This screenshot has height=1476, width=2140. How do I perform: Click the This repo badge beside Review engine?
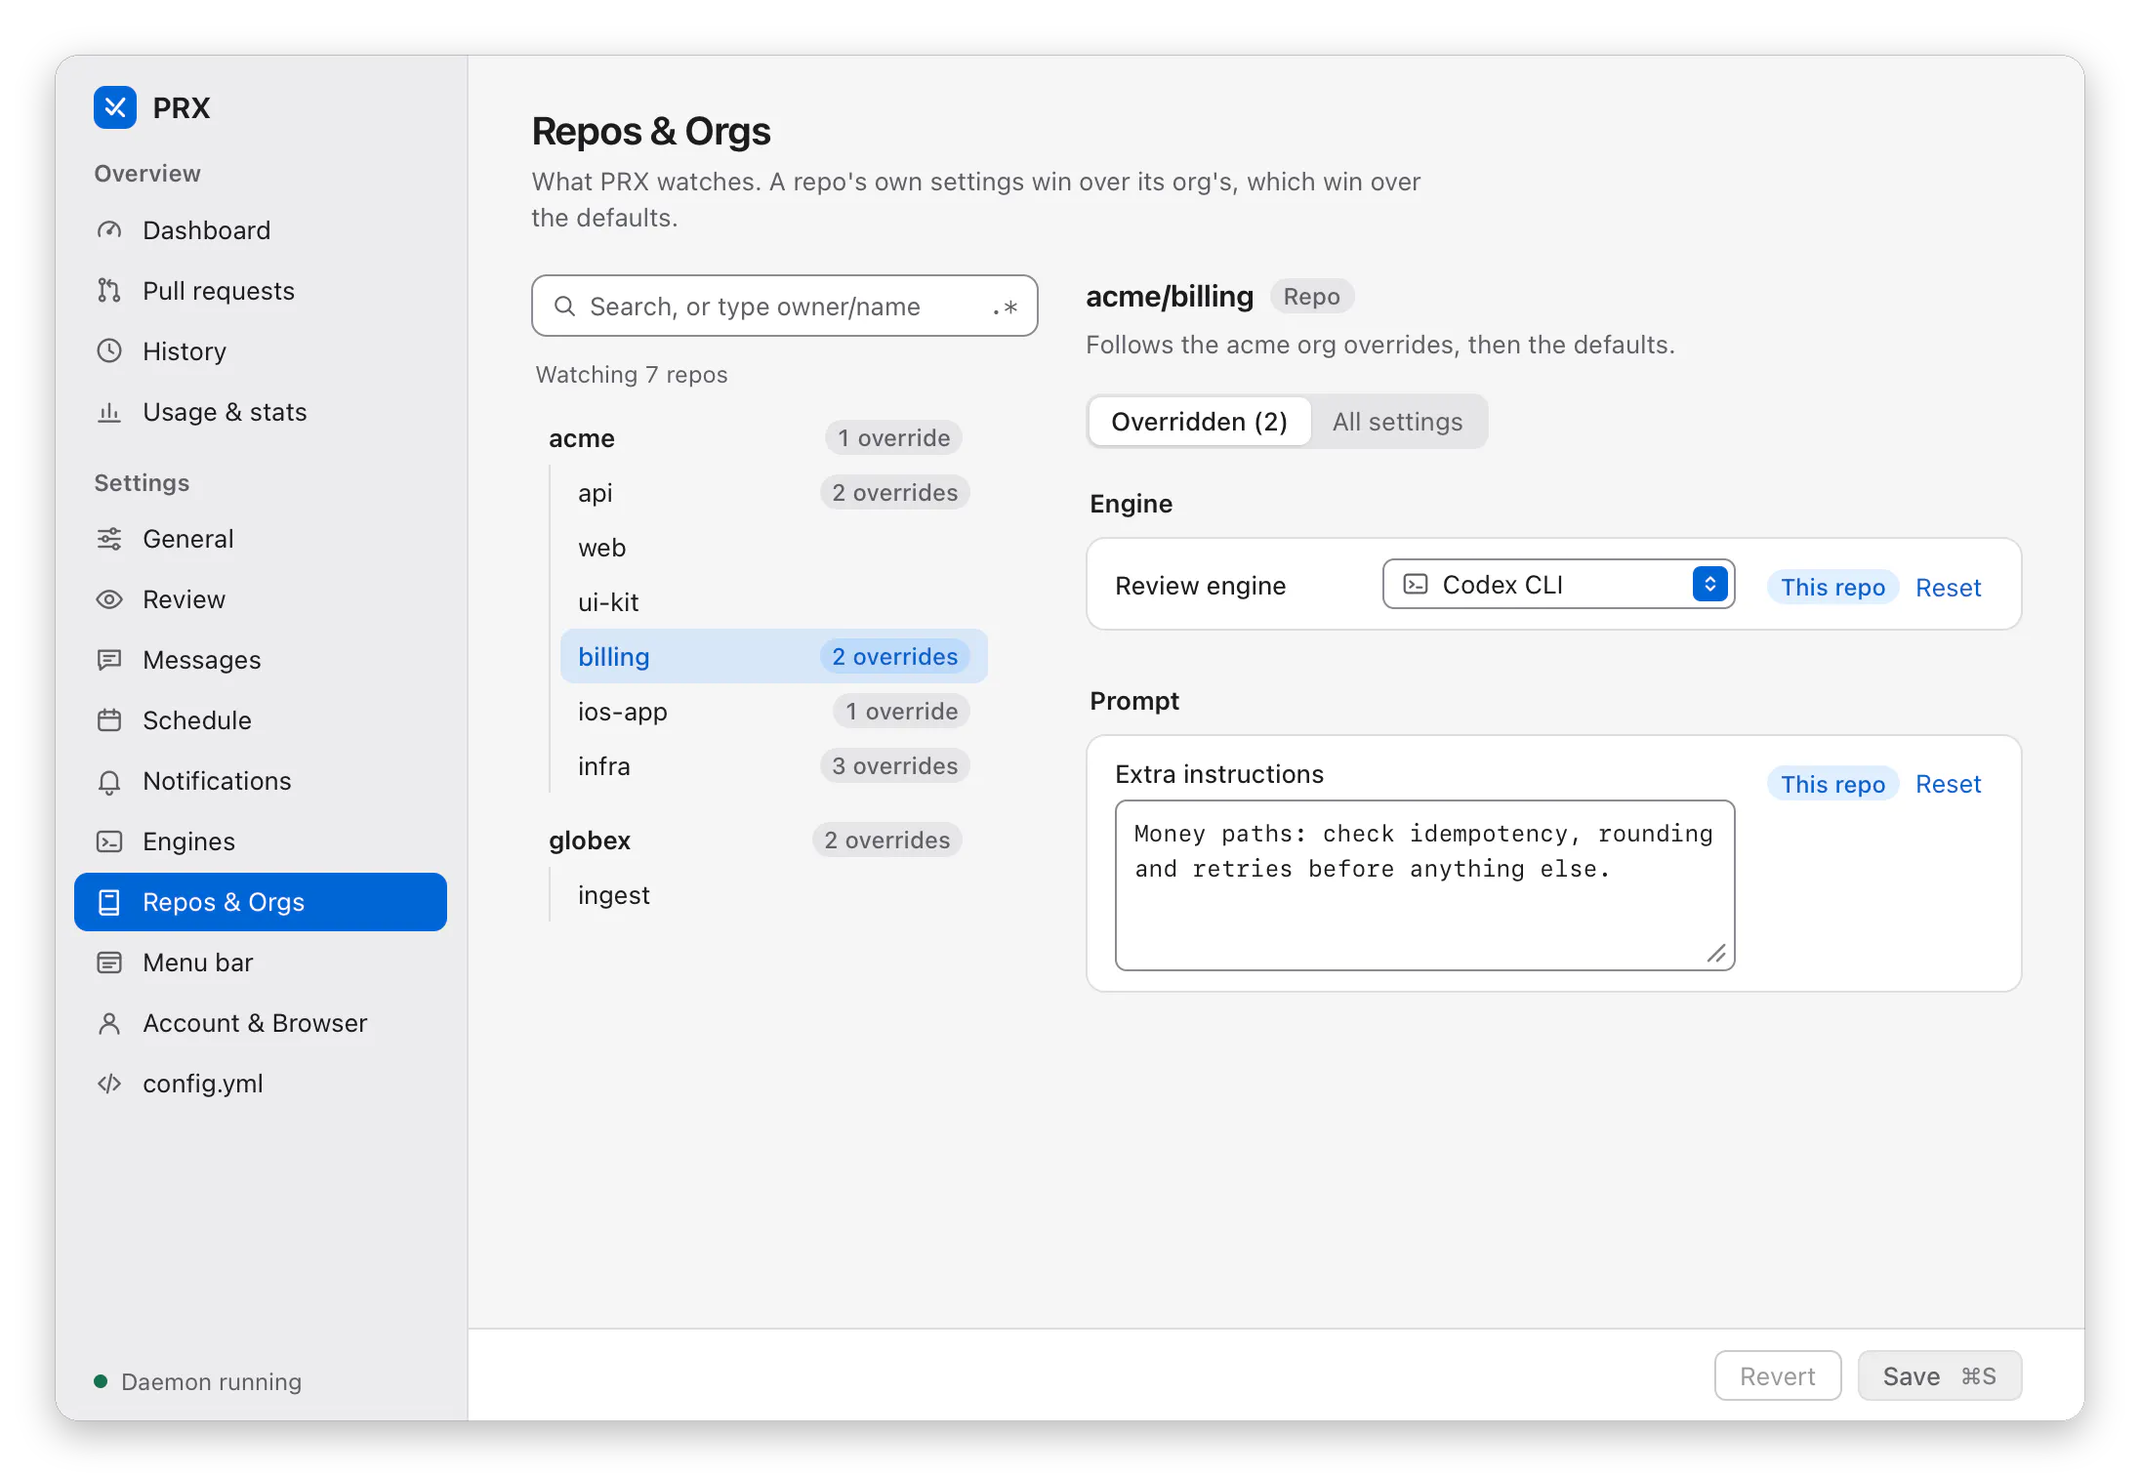(x=1832, y=588)
